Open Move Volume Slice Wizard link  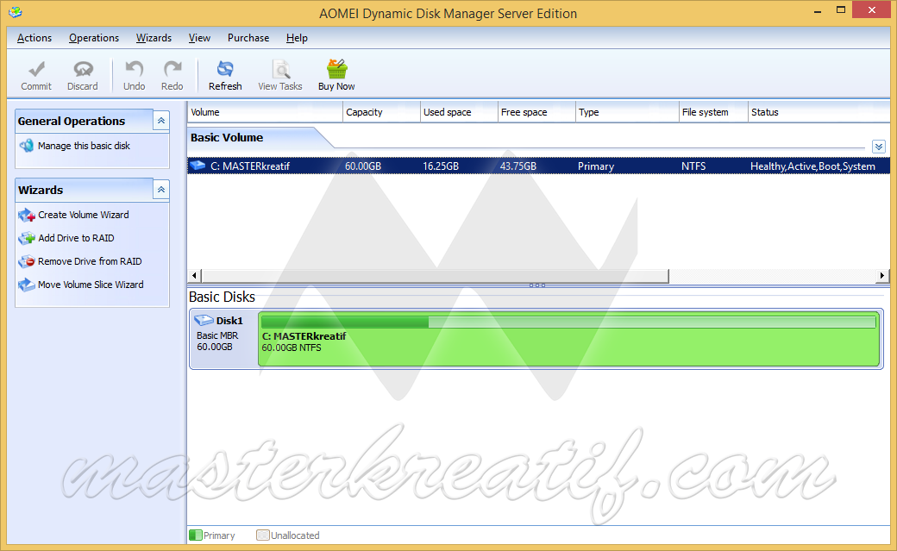tap(91, 285)
